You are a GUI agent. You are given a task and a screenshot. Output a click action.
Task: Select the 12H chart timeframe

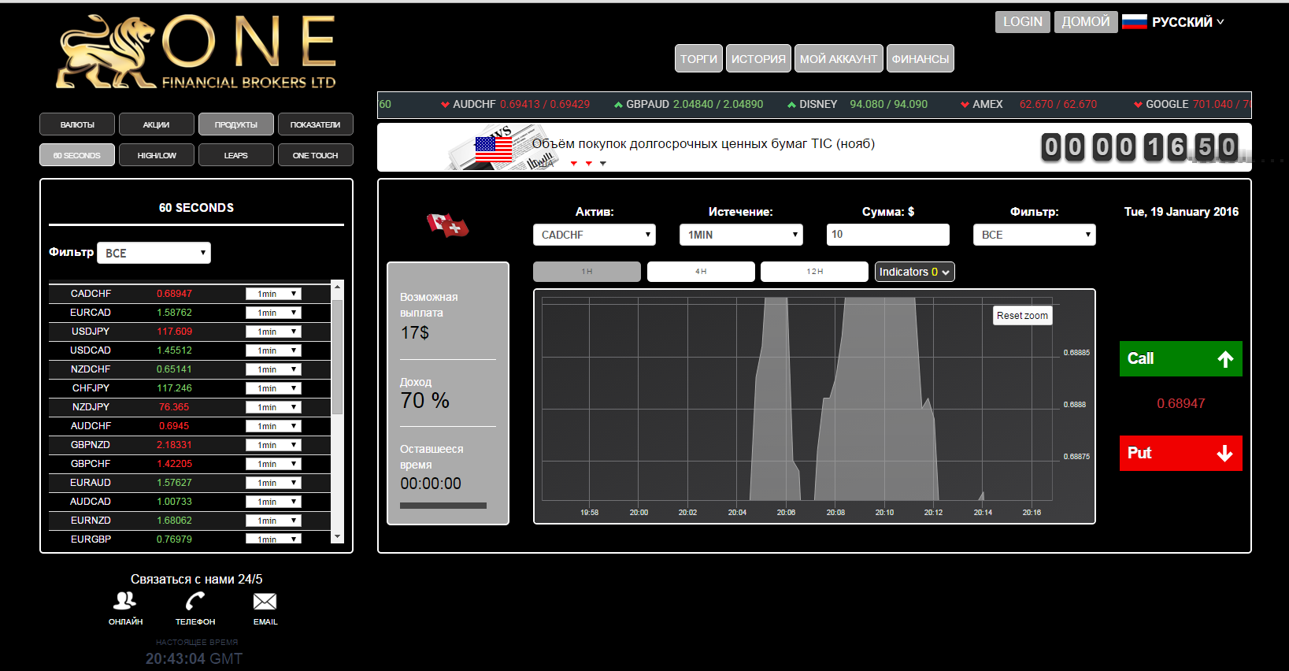[x=814, y=272]
